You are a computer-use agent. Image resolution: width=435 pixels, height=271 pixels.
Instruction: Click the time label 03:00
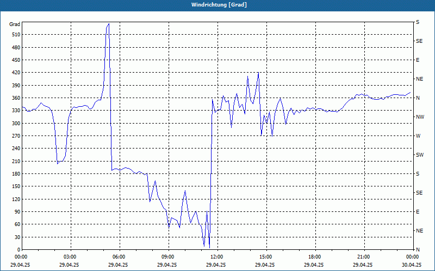(x=71, y=257)
